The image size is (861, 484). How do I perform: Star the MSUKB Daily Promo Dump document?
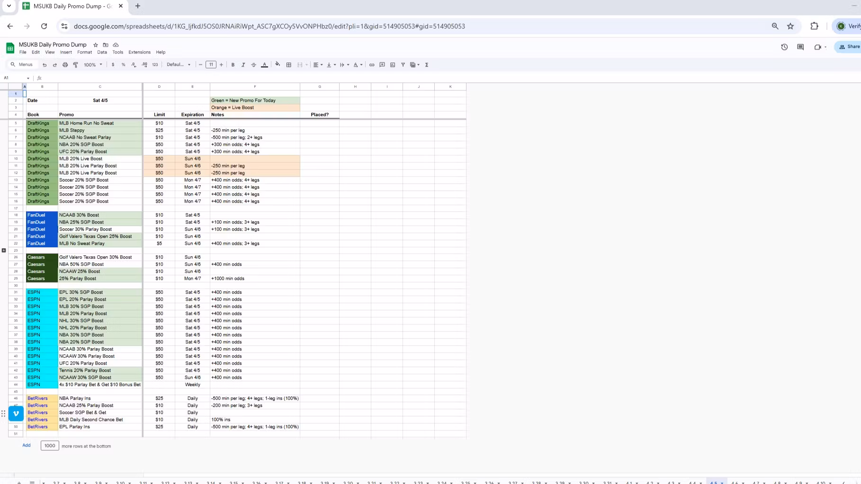96,45
